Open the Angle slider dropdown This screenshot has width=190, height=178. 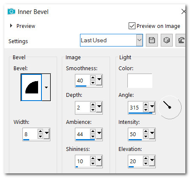click(x=152, y=107)
